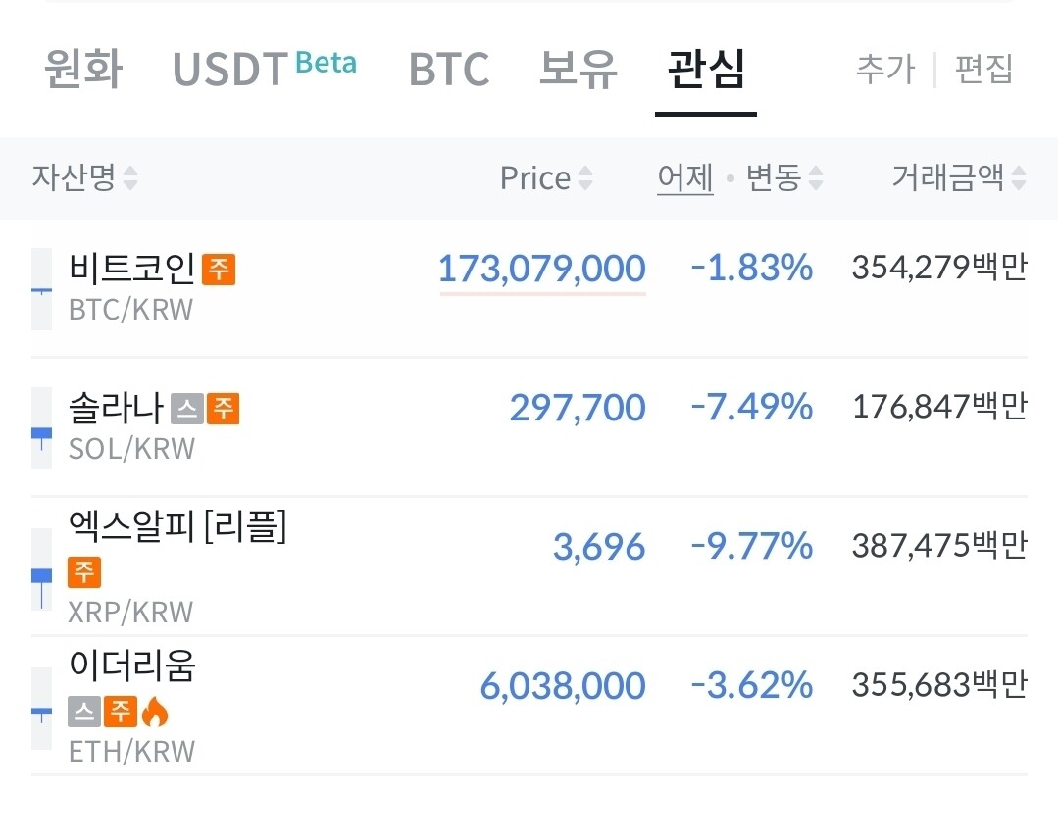
Task: Click the Ethereum mini candlestick chart
Action: pos(41,709)
